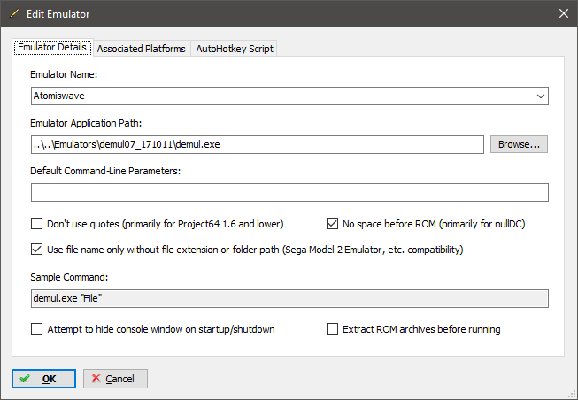Click the Emulator Application Path field
The height and width of the screenshot is (400, 578).
tap(258, 144)
